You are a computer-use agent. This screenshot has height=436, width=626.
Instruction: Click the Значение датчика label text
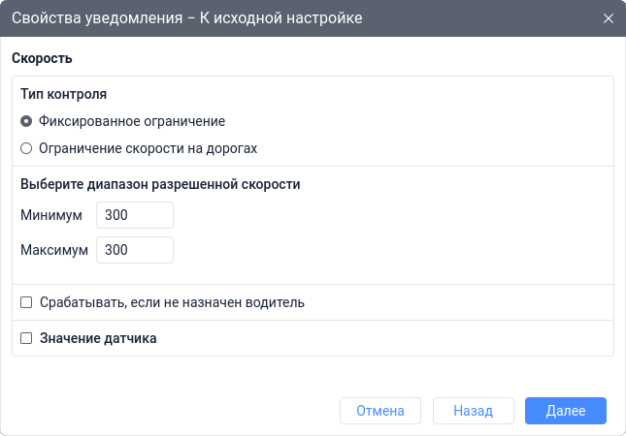click(98, 339)
